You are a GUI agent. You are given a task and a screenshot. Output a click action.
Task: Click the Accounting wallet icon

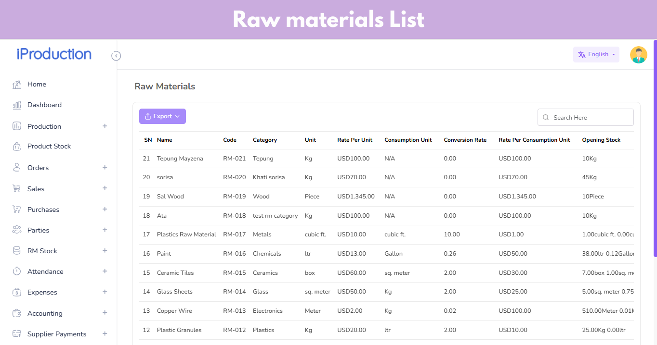click(x=17, y=313)
